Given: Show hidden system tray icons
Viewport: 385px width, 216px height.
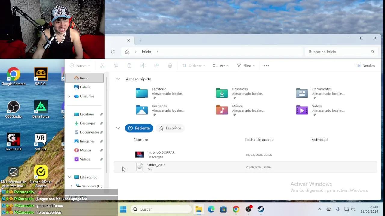Looking at the screenshot, I should (320, 209).
